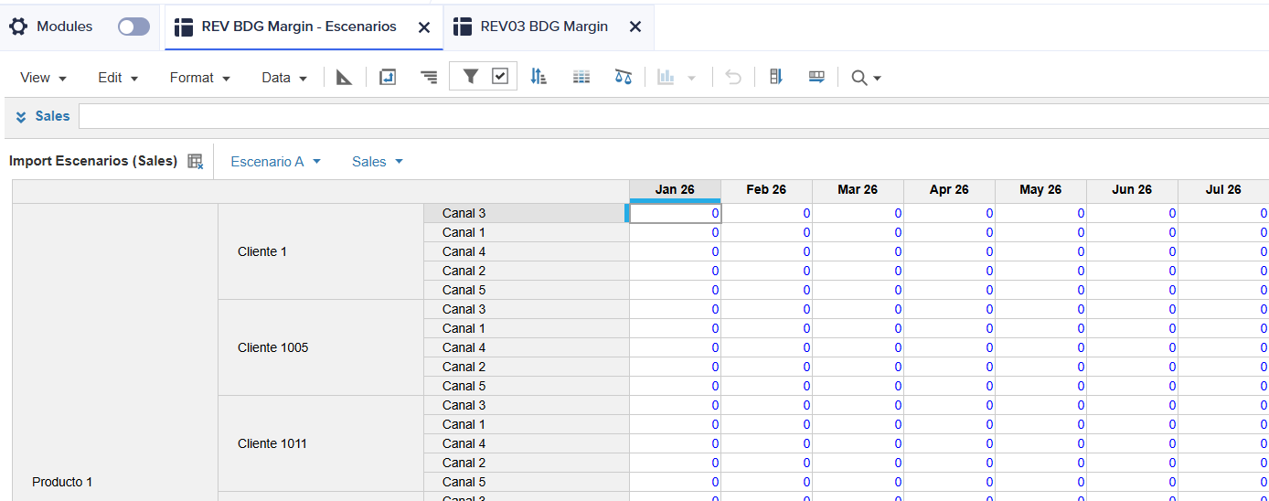Select the Cliente 1 row header
Viewport: 1269px width, 501px height.
(x=321, y=251)
